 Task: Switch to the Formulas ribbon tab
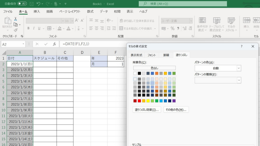click(x=90, y=11)
